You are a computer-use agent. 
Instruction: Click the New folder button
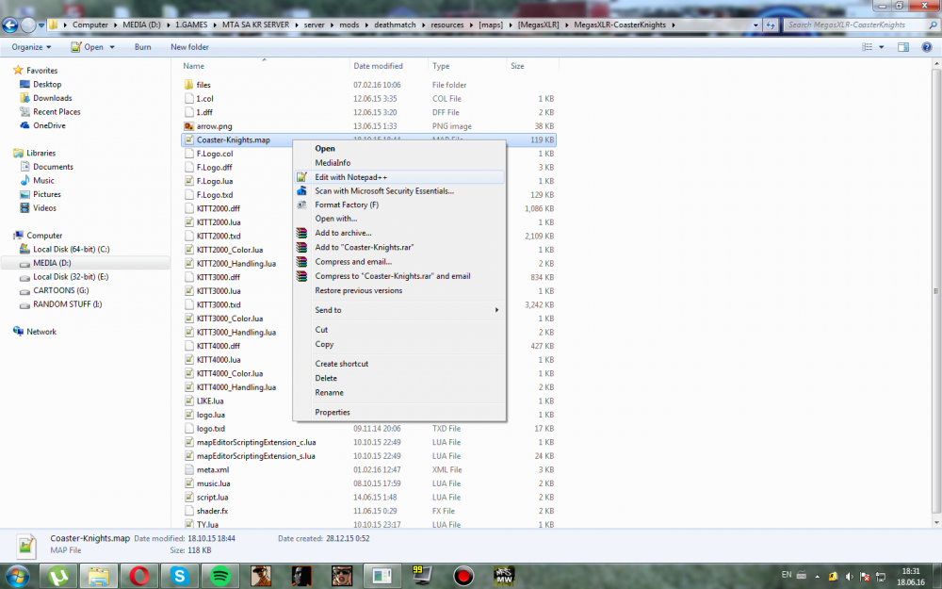[189, 47]
